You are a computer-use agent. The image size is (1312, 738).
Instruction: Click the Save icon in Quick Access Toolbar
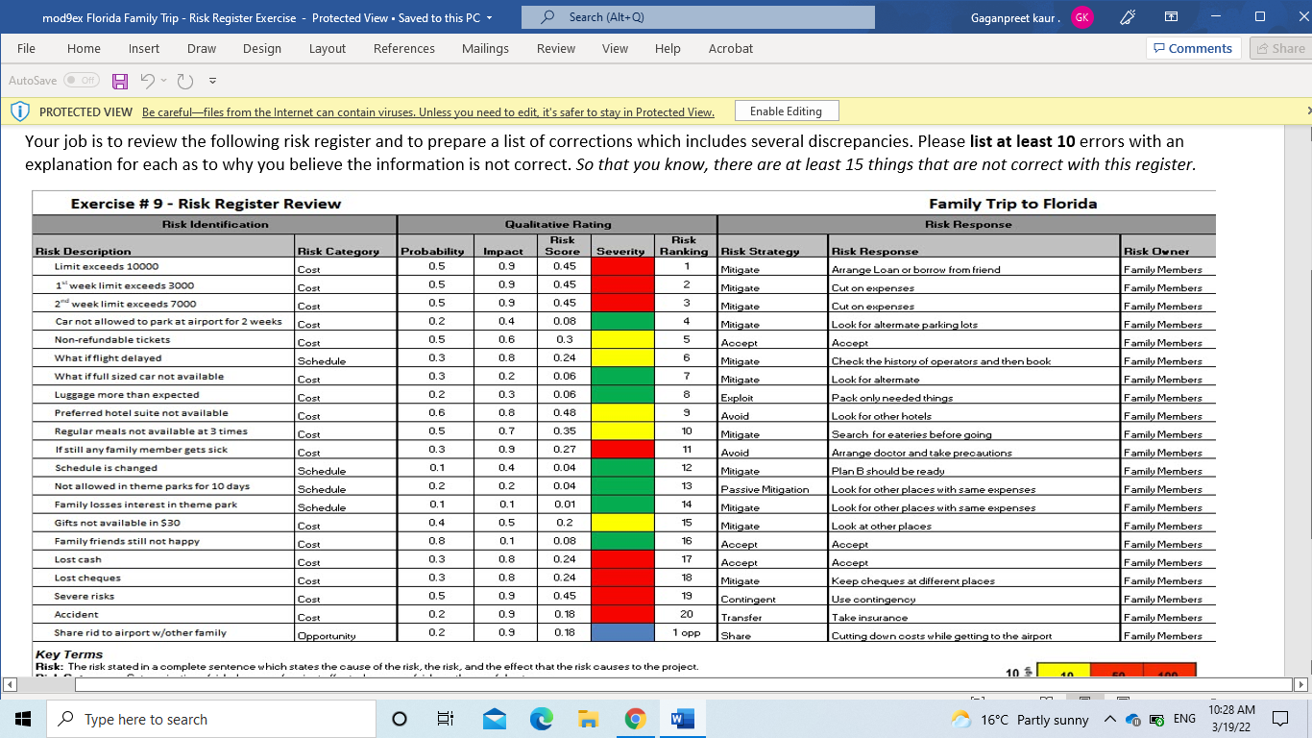pyautogui.click(x=120, y=81)
